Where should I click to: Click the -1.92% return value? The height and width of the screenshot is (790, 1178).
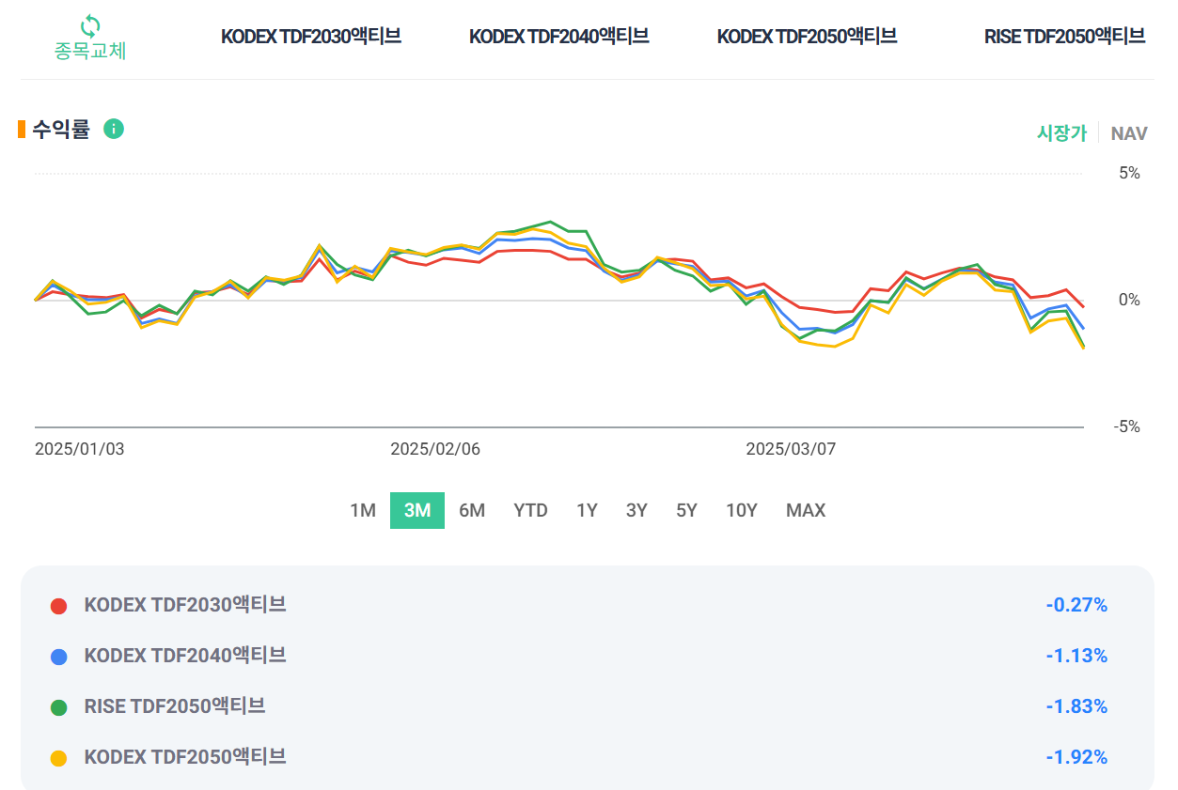(1076, 757)
